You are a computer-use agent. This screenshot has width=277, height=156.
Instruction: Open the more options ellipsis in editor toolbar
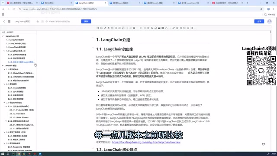pos(195,28)
